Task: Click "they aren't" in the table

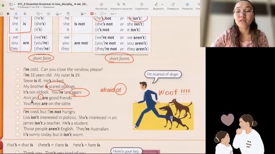Action: [137, 49]
